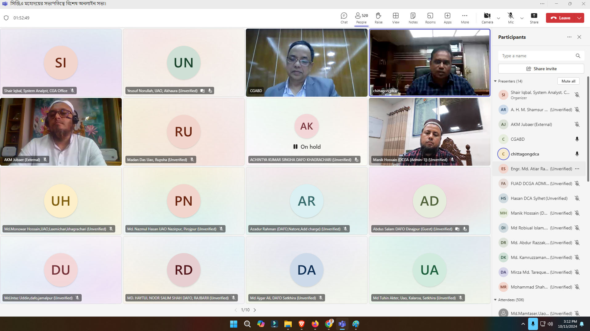Collapse the Presenters (14) section

pyautogui.click(x=495, y=81)
